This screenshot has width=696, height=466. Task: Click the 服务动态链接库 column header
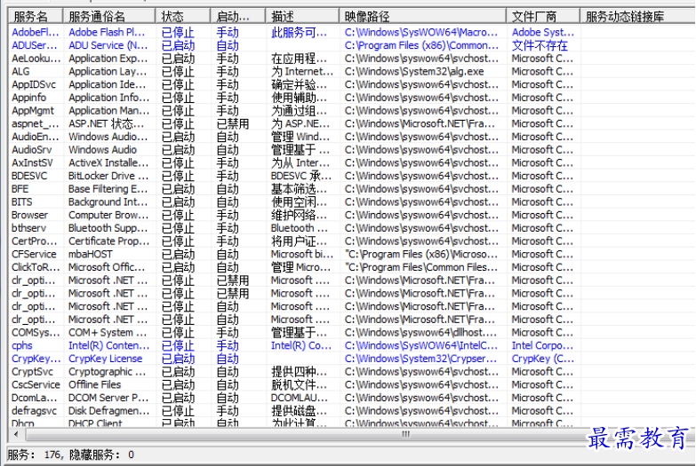(637, 16)
